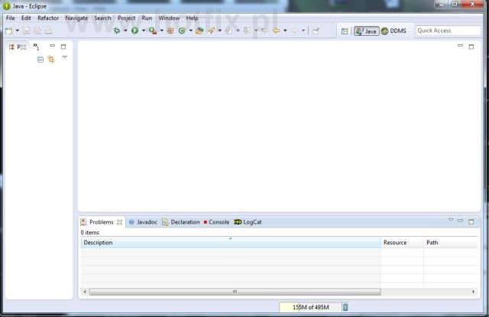Run garbage collector via trash icon
The image size is (489, 317).
coord(345,307)
